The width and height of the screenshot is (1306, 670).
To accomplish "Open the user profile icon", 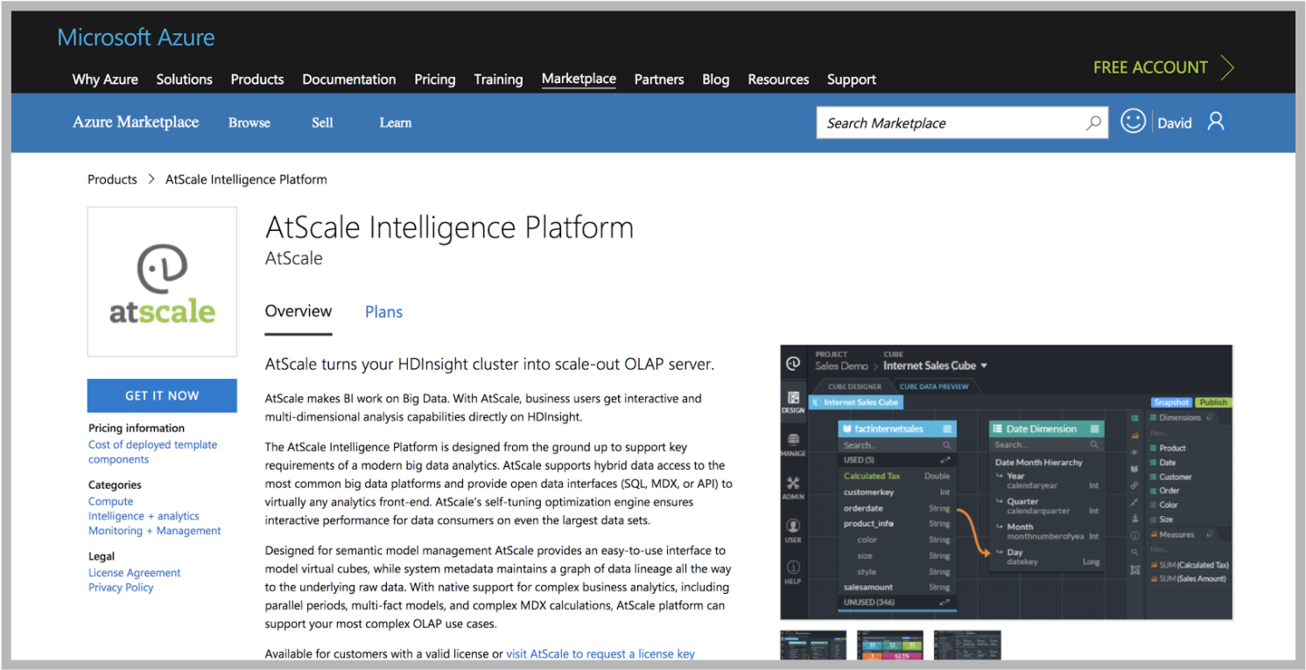I will pos(1216,122).
